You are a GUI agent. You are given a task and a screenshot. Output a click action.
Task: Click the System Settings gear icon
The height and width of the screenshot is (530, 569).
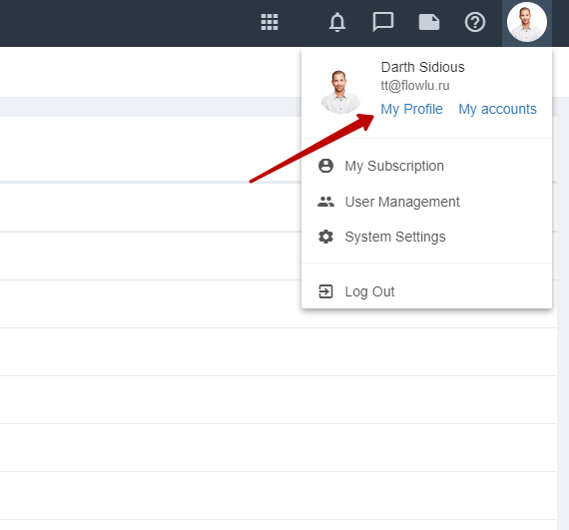point(325,237)
